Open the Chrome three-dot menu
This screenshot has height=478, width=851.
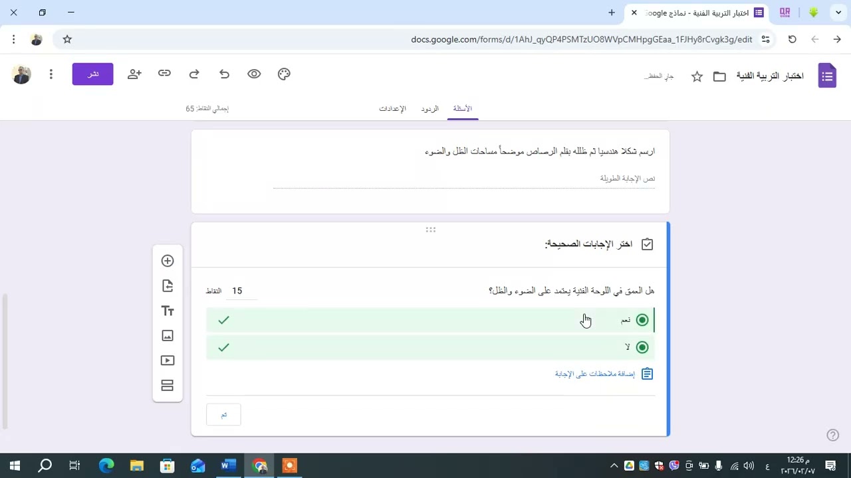coord(13,39)
